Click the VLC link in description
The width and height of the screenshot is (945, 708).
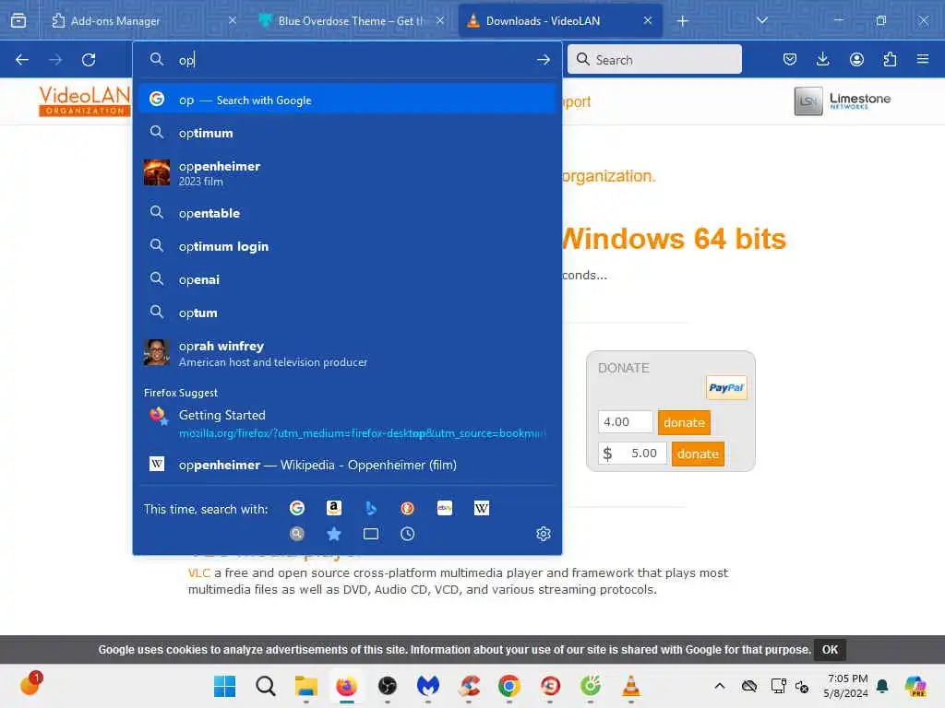199,572
